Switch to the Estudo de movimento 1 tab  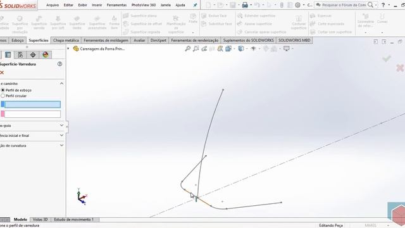click(x=73, y=220)
